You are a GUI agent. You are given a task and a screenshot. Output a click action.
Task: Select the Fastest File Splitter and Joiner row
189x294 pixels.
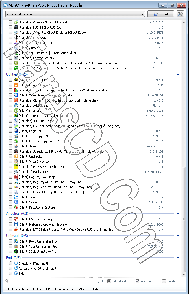(86, 192)
